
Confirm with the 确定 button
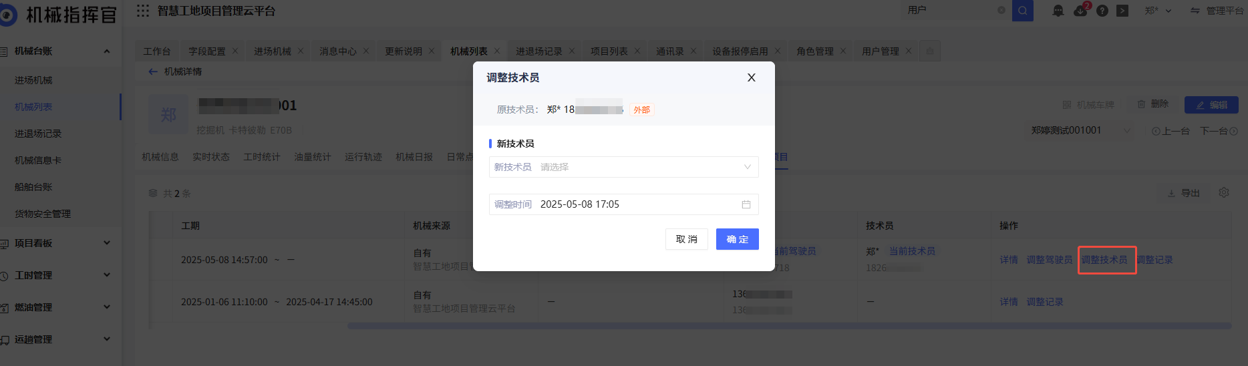737,239
